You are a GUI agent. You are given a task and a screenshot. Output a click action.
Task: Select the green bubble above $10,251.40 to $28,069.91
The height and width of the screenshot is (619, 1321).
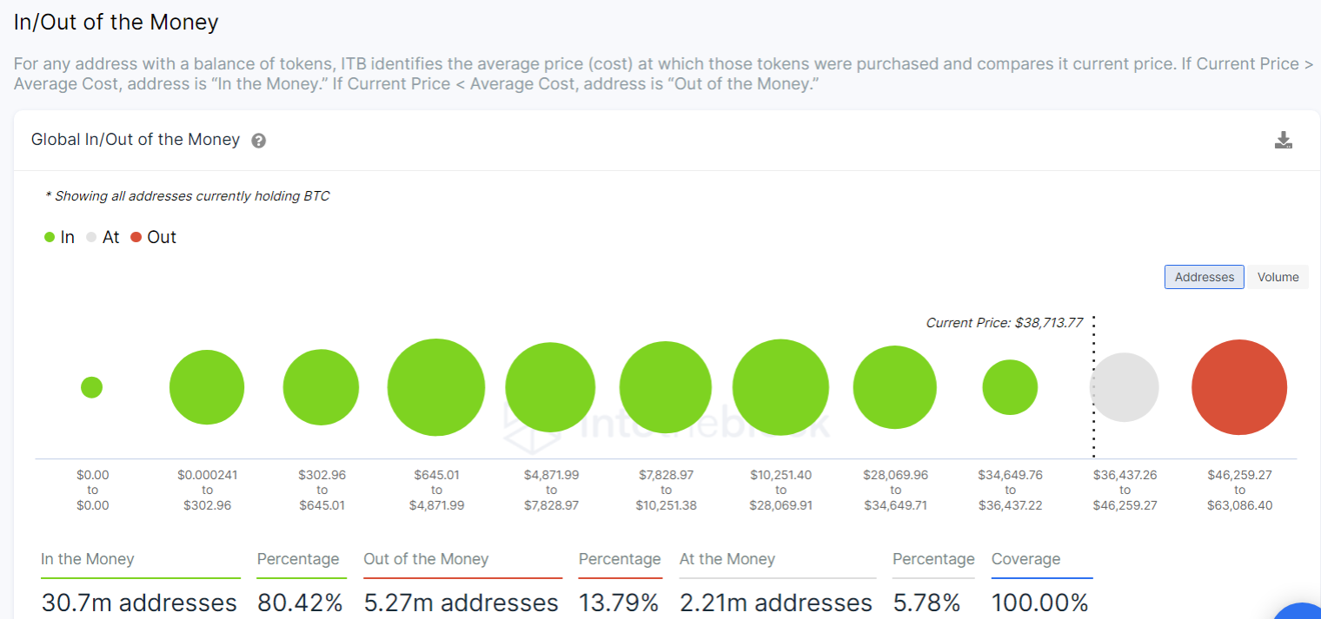(x=780, y=387)
